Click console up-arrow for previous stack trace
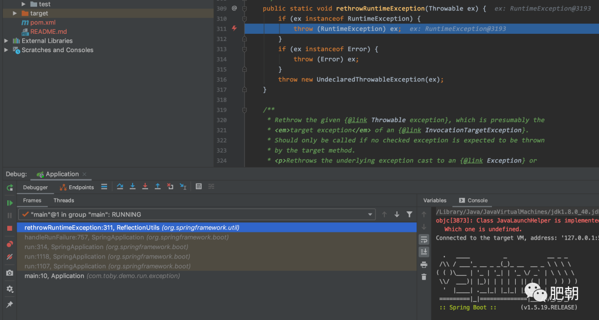 (x=424, y=215)
